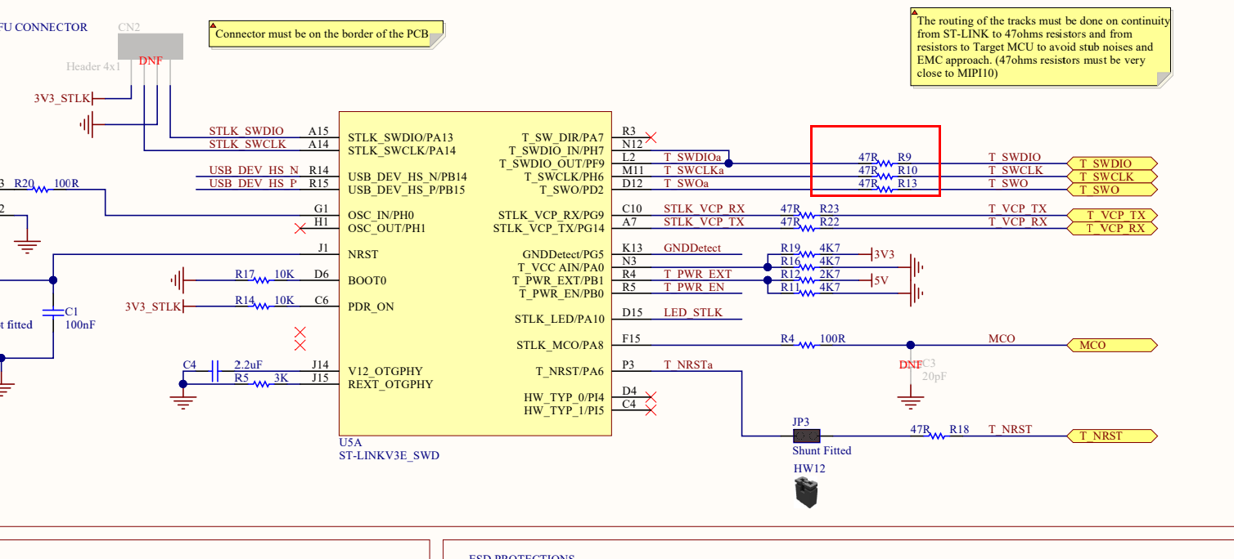
Task: Click the OSC_IN/PH0 pin name
Action: coord(381,215)
